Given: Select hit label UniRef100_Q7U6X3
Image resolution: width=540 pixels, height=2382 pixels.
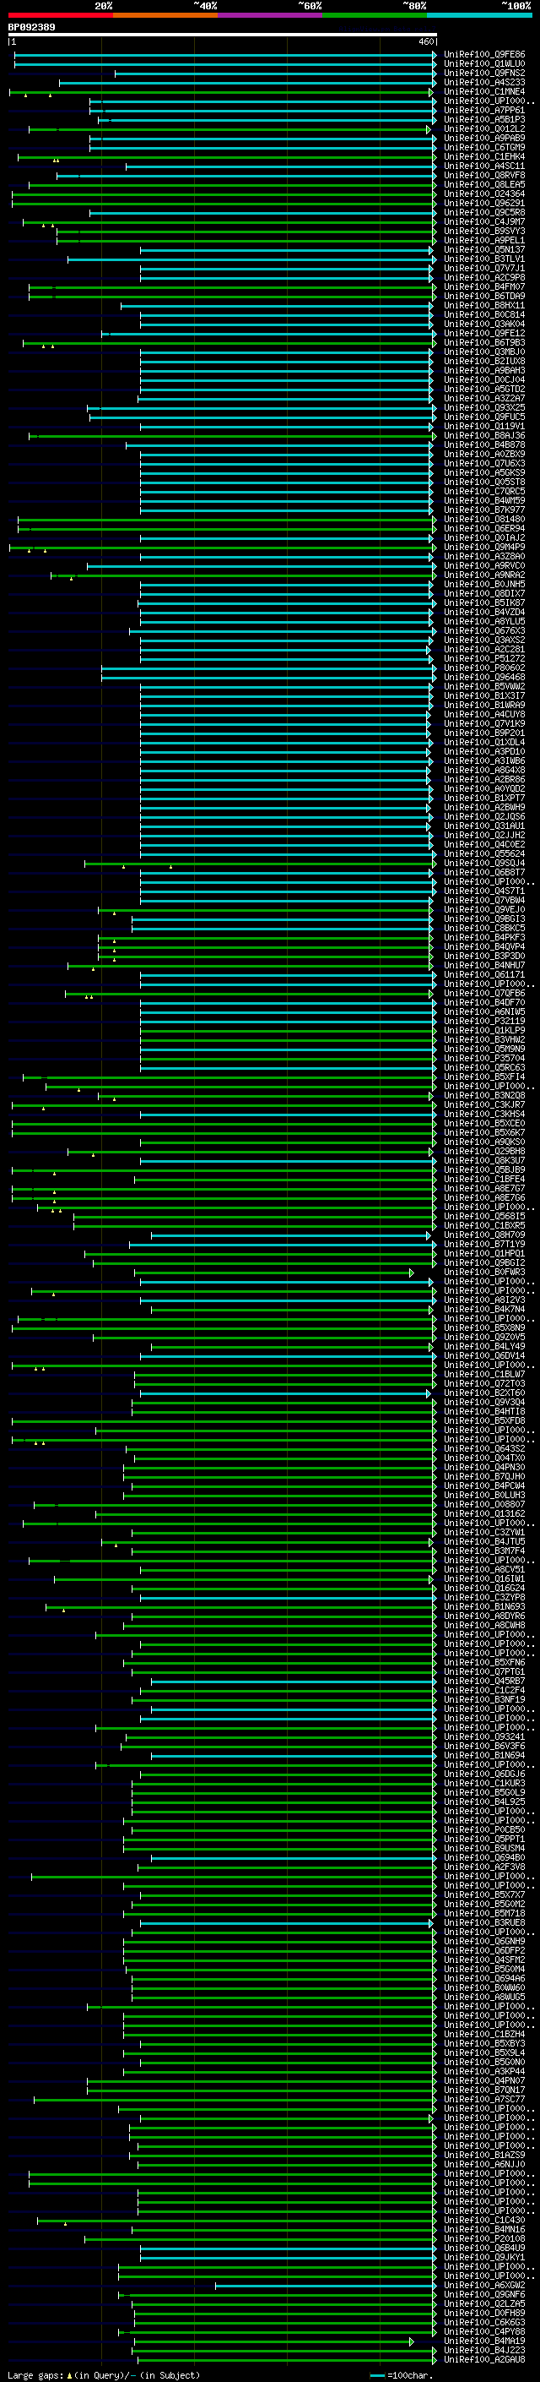Looking at the screenshot, I should pos(484,463).
